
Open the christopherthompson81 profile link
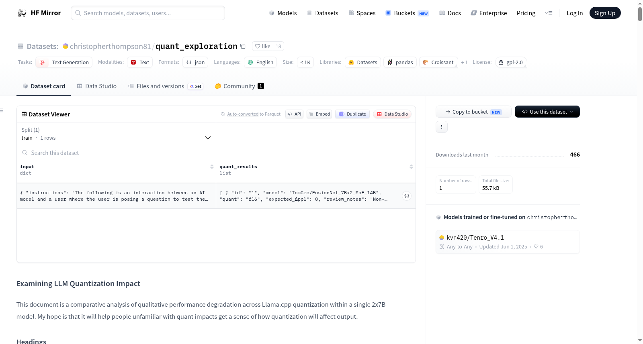pos(111,46)
